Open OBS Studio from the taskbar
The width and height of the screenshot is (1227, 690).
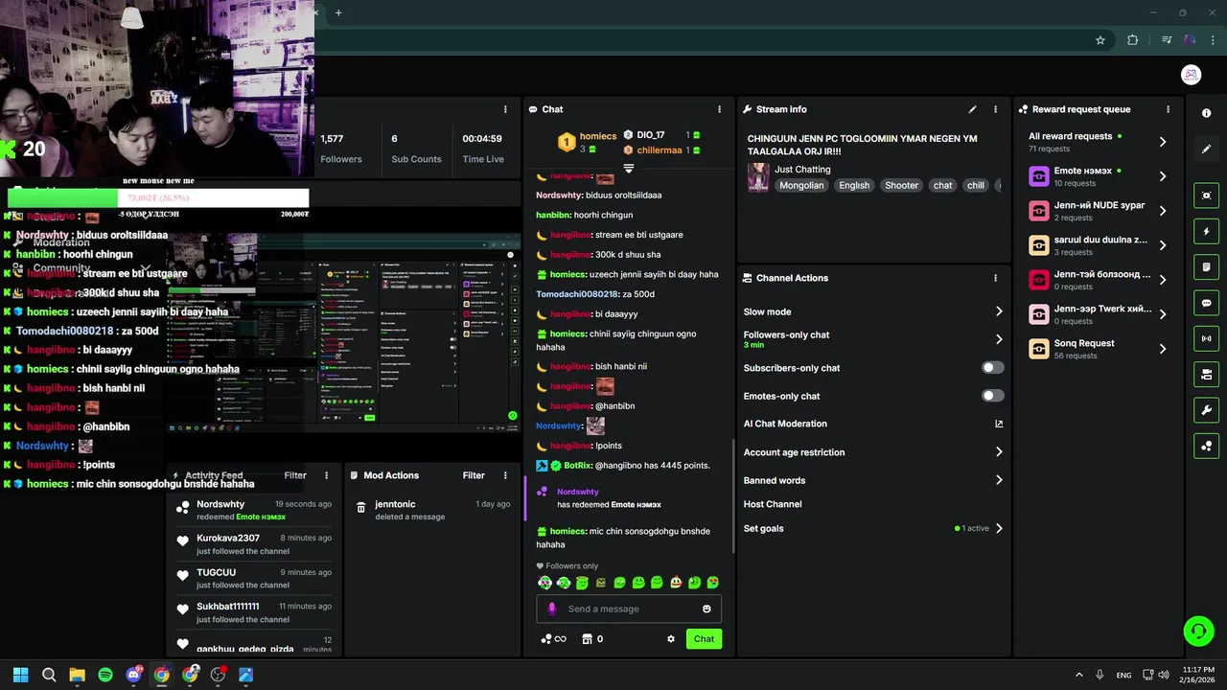pos(218,675)
